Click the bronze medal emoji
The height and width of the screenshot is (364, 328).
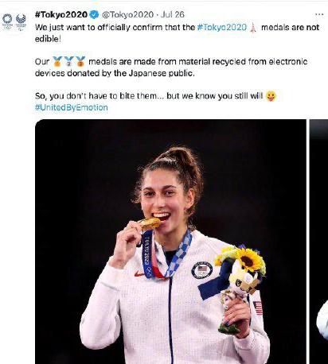pos(80,61)
